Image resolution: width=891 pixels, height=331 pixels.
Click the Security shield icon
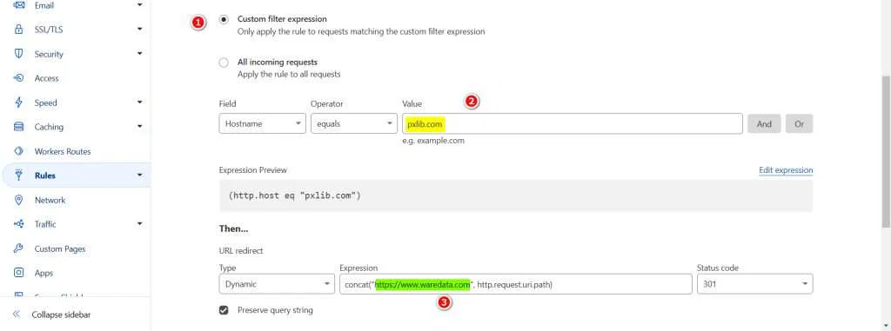(19, 54)
